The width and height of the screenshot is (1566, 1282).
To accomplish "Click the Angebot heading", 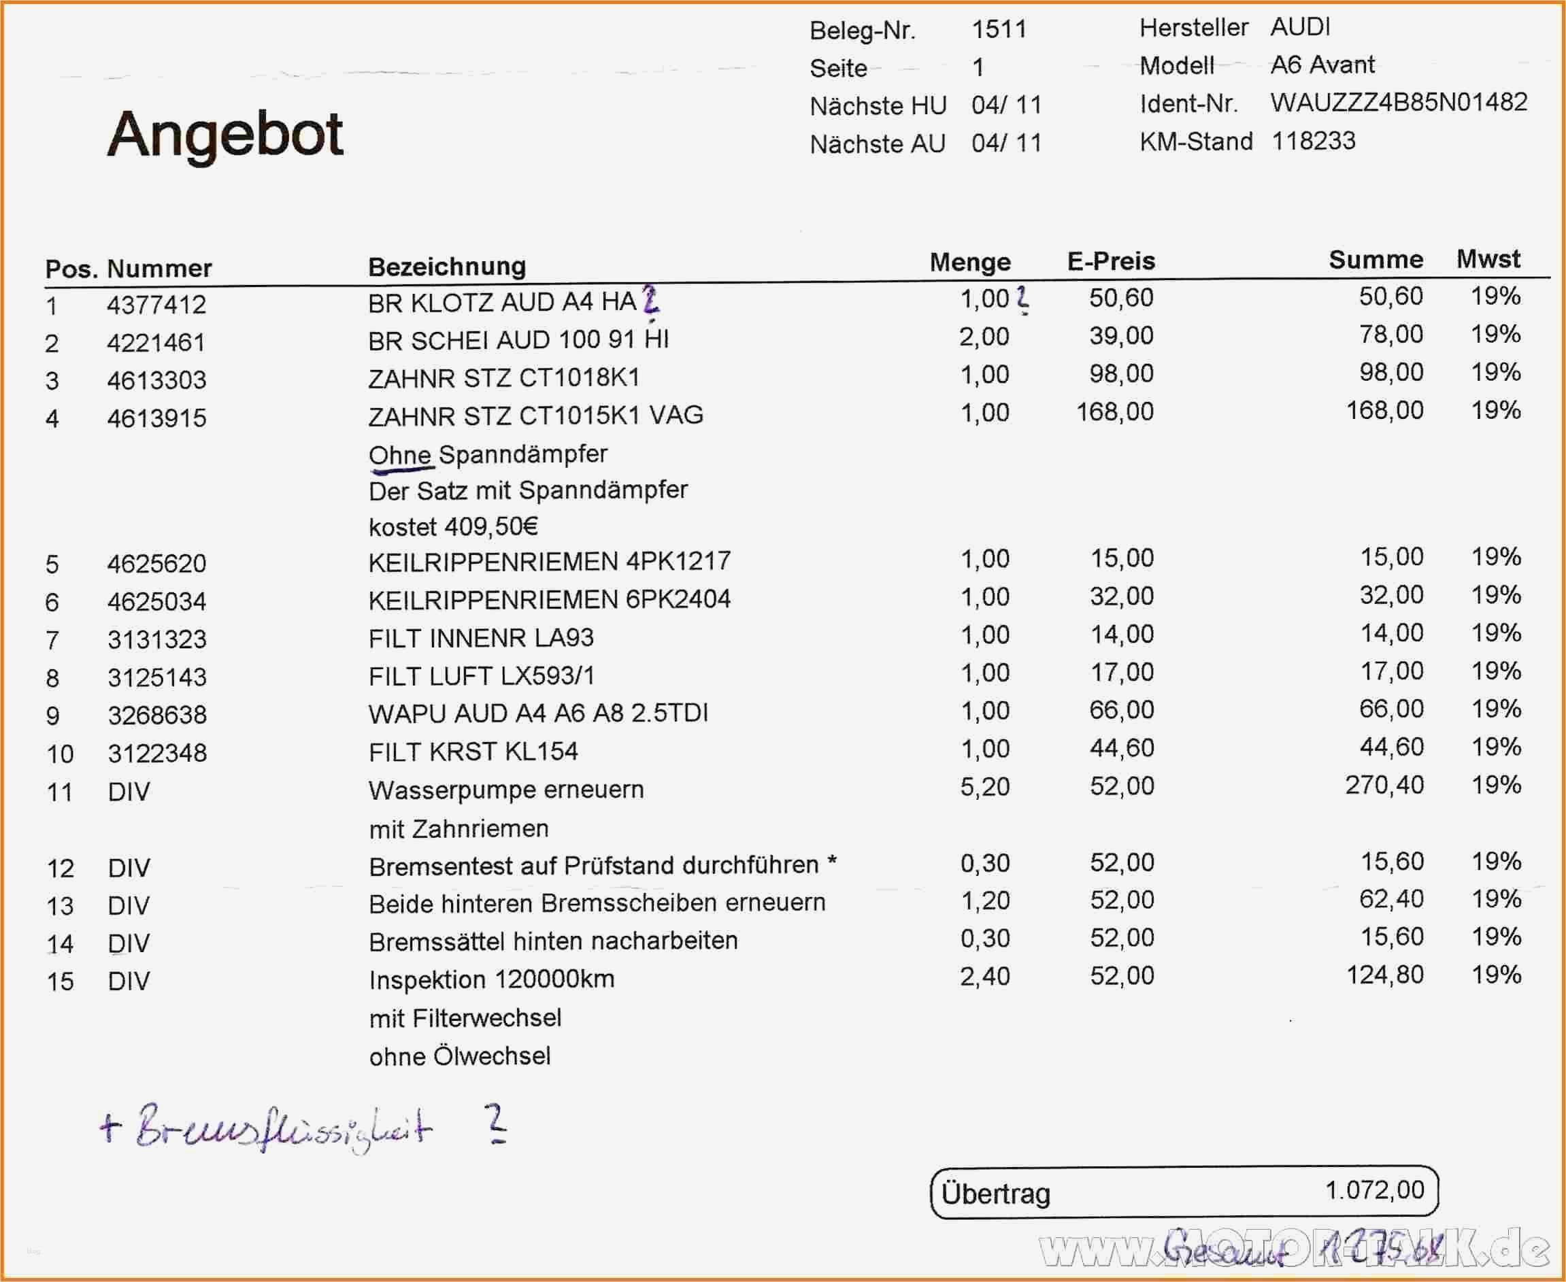I will pyautogui.click(x=224, y=135).
